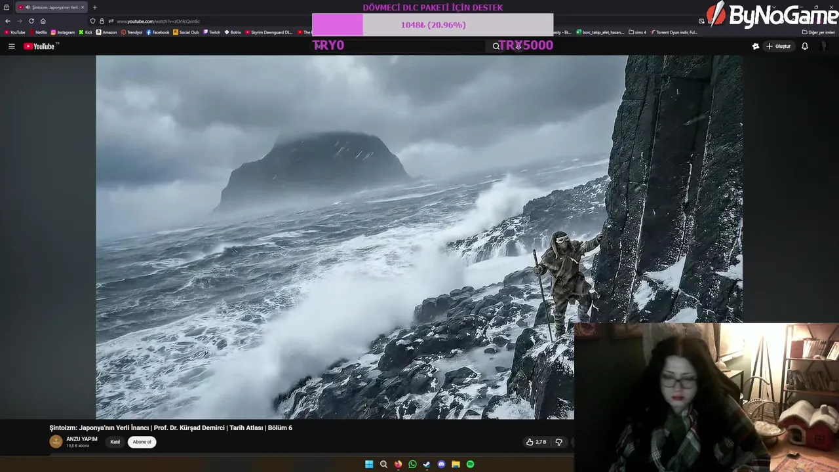839x472 pixels.
Task: Click the browser back arrow
Action: (7, 21)
